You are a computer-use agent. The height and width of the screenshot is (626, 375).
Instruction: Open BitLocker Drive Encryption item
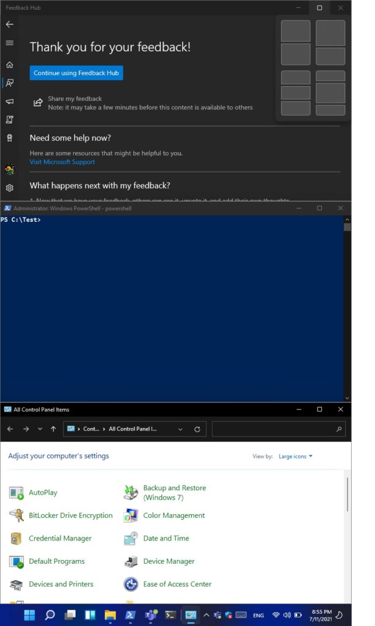(x=70, y=515)
